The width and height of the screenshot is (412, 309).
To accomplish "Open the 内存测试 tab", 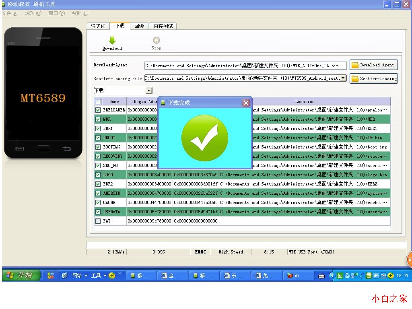I will click(x=163, y=26).
